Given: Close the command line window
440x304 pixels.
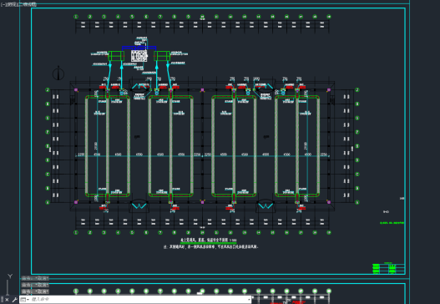Looking at the screenshot, I should pos(7,300).
